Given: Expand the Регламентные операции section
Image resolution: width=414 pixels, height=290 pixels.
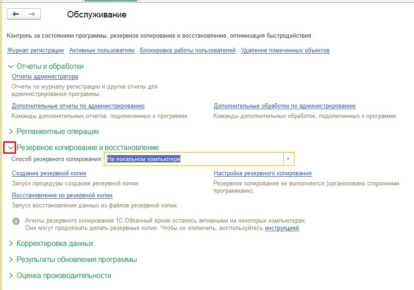Looking at the screenshot, I should [x=11, y=132].
